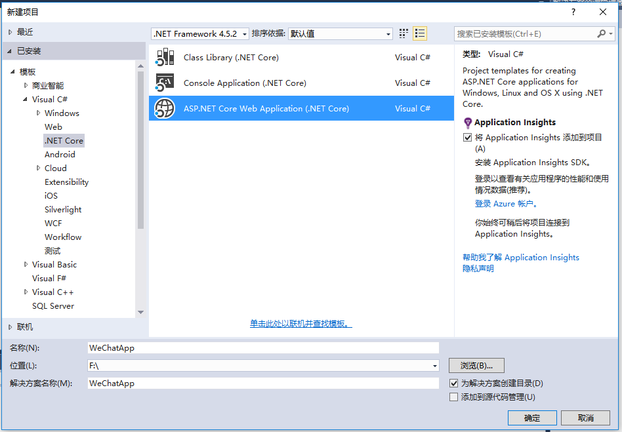Uncheck Application Insights 添加到项目 checkbox

(x=467, y=138)
